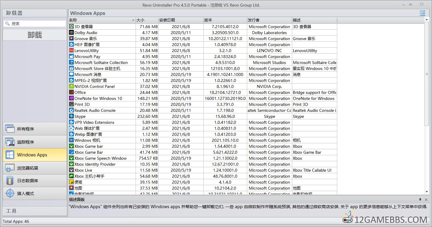
Task: Sort apps by the 大小 column header
Action: point(147,20)
